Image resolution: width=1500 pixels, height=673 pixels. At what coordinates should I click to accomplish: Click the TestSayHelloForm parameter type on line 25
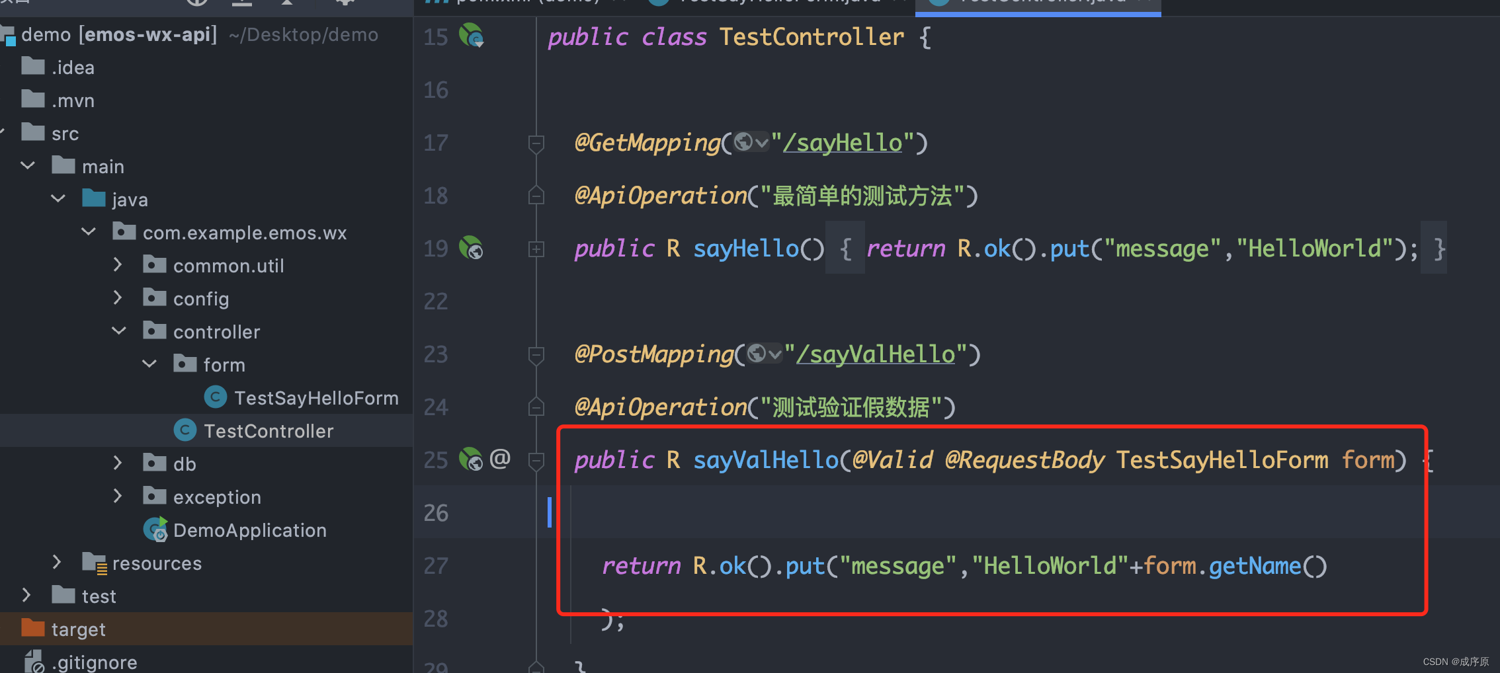click(x=1222, y=459)
